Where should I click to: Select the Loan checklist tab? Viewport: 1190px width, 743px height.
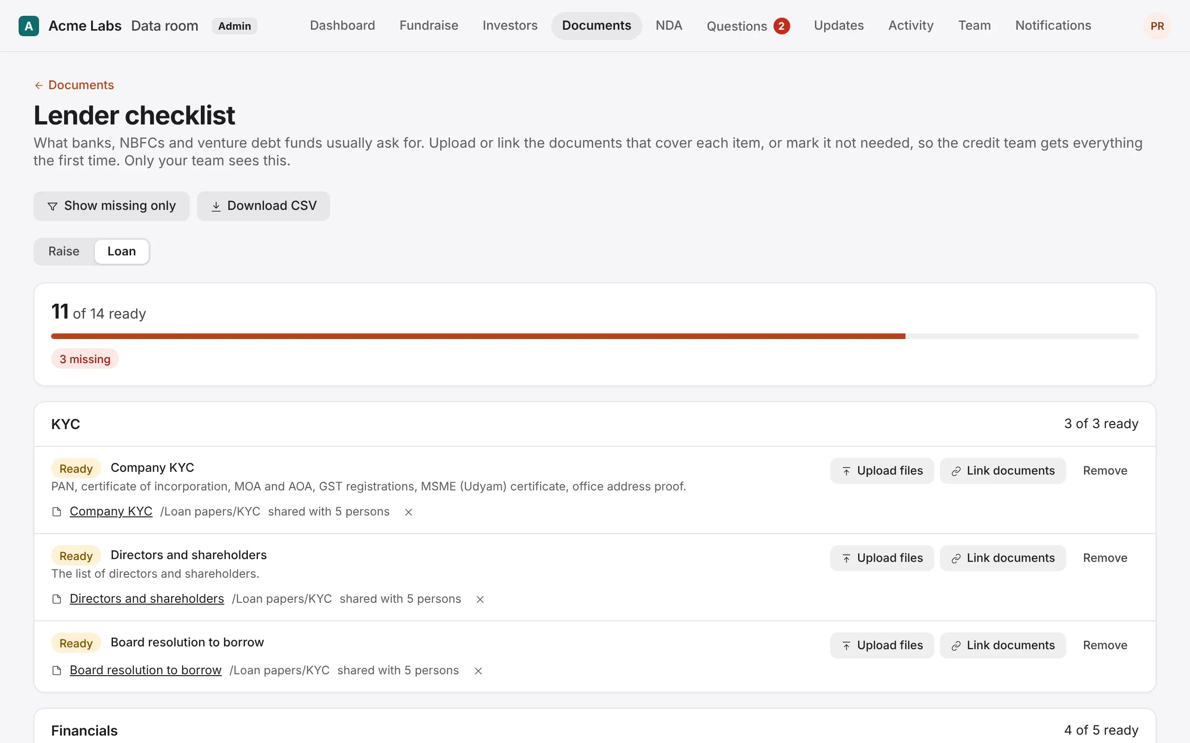[121, 251]
